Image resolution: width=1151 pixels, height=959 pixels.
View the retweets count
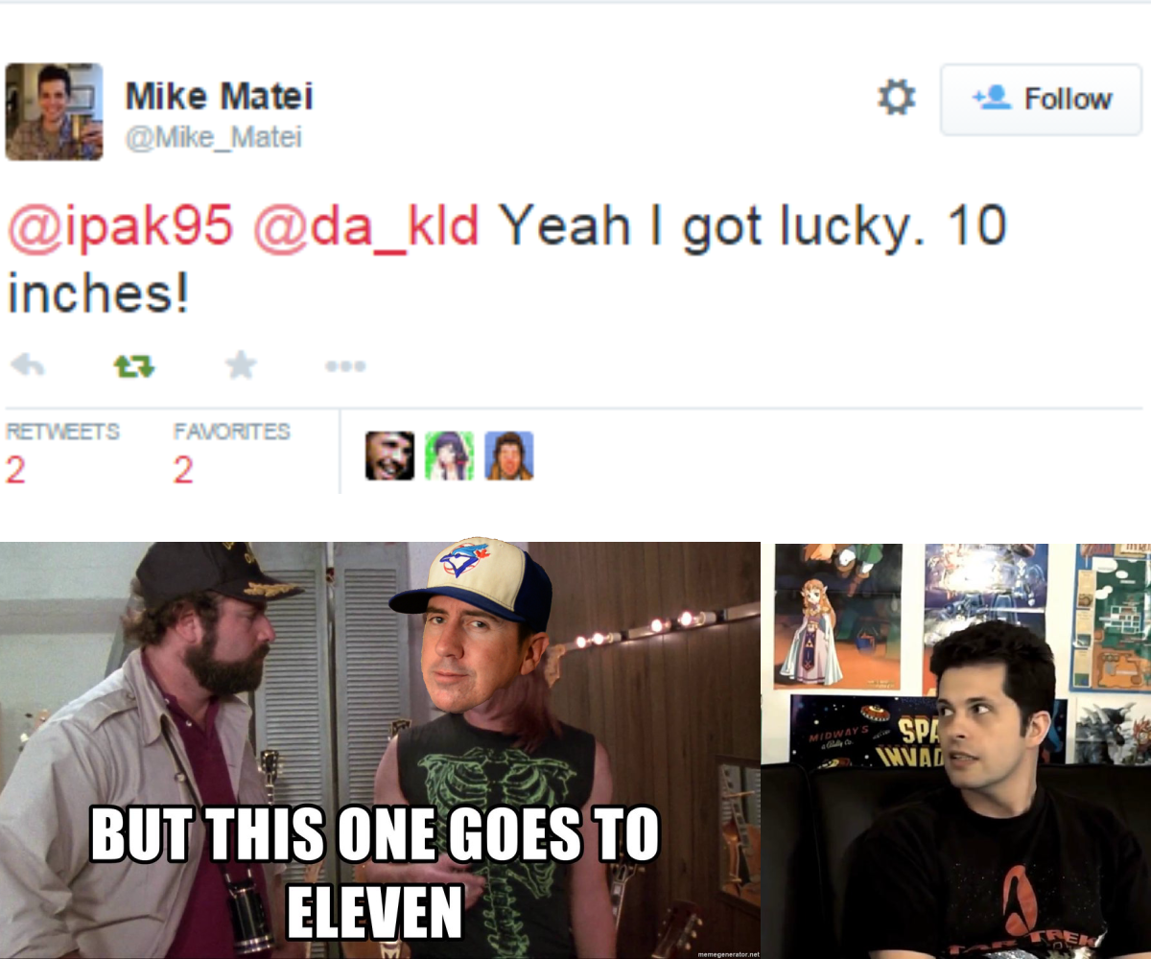tap(62, 452)
